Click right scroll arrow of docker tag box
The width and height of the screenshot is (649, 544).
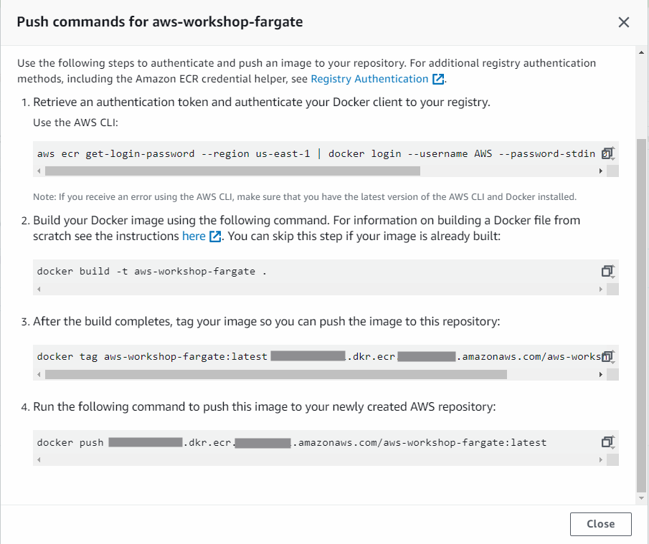pyautogui.click(x=600, y=374)
